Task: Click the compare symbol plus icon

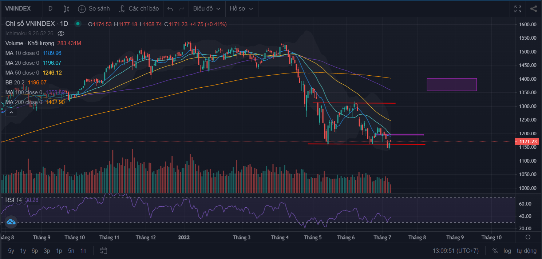Action: [x=82, y=8]
